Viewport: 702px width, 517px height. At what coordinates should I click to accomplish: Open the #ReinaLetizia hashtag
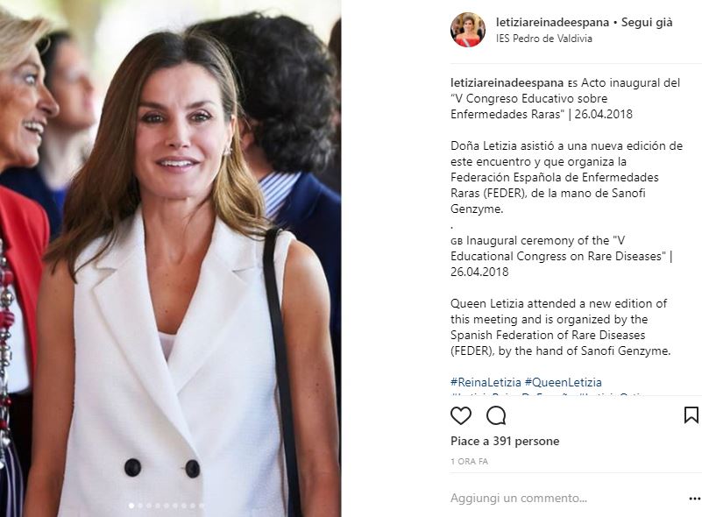(x=486, y=382)
